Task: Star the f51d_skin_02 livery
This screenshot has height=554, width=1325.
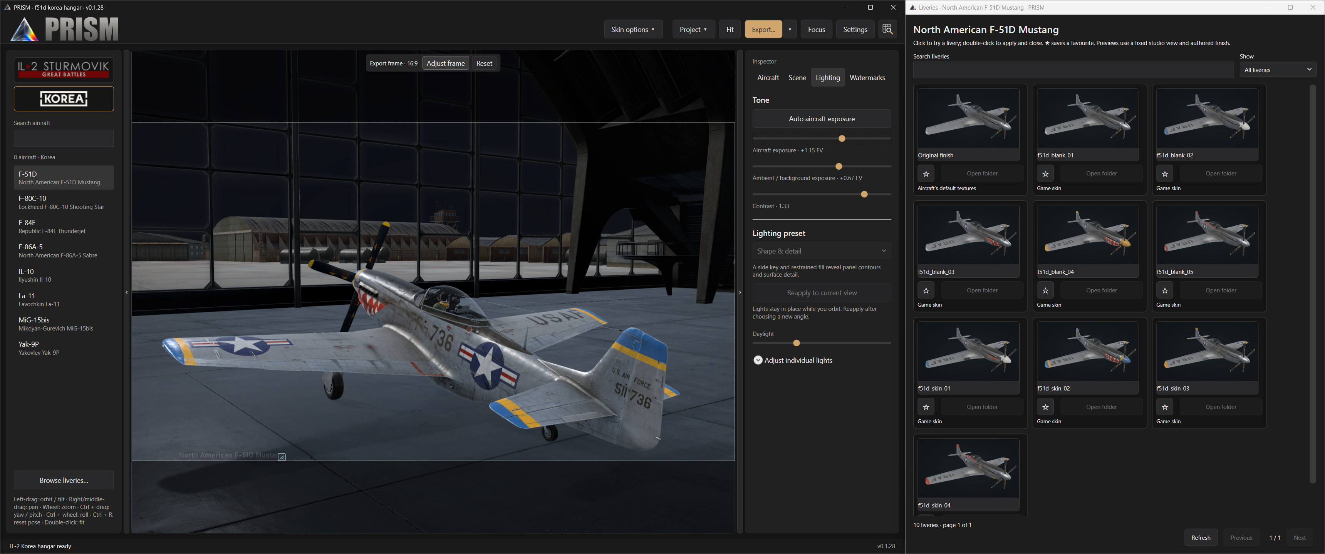Action: pyautogui.click(x=1045, y=407)
